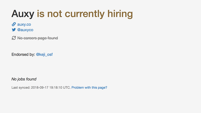Click the "Endorsed by:" label
The image size is (201, 113).
coord(23,54)
